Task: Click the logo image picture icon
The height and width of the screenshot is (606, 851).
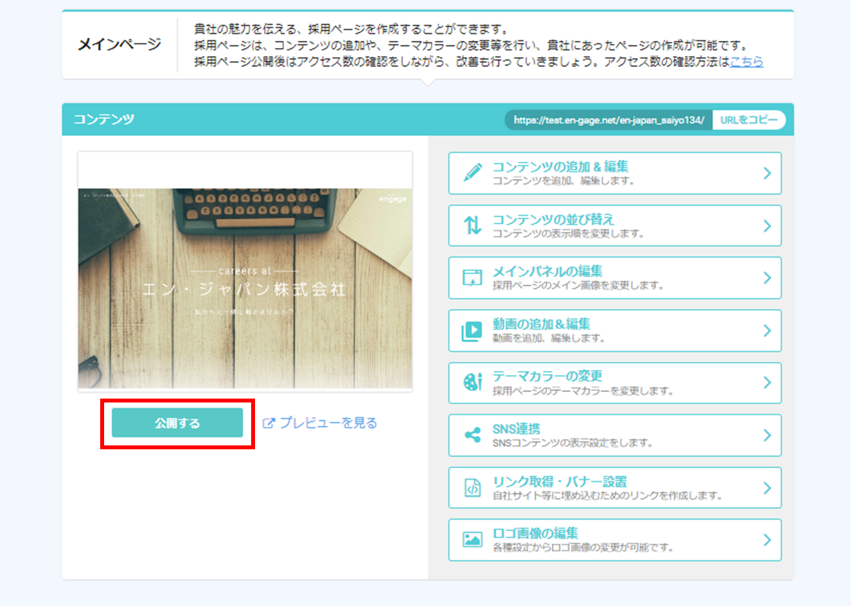Action: (x=472, y=540)
